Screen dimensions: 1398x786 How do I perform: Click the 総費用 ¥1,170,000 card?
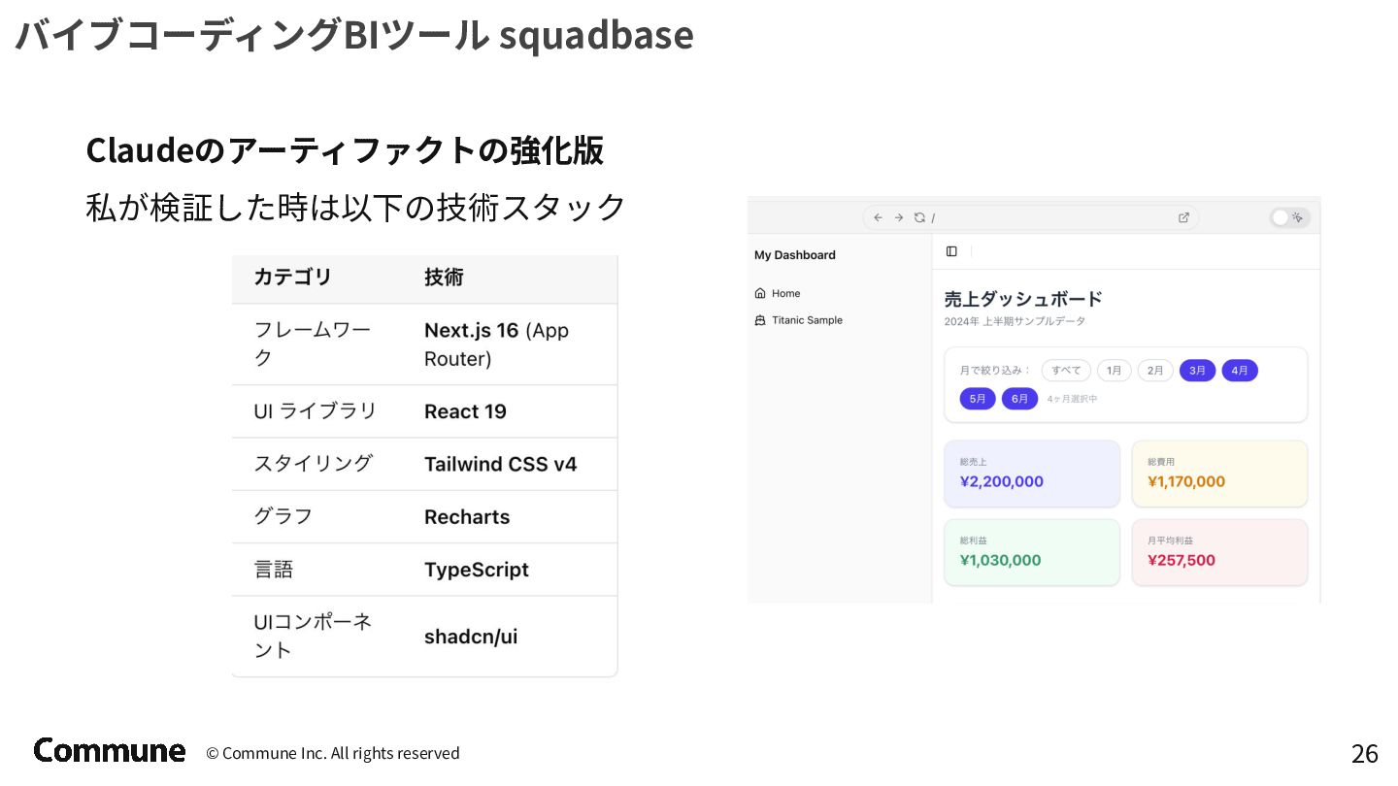(1219, 474)
